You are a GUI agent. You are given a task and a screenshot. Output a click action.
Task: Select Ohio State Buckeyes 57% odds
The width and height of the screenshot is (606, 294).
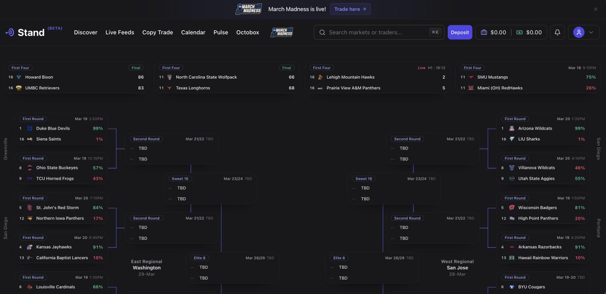tap(98, 168)
